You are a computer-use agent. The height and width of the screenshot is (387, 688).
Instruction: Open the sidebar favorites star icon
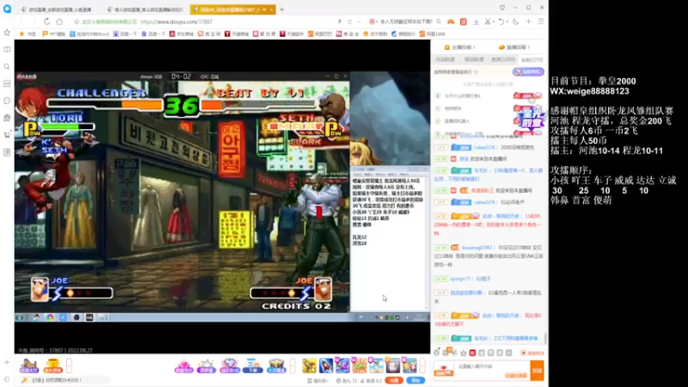(7, 33)
